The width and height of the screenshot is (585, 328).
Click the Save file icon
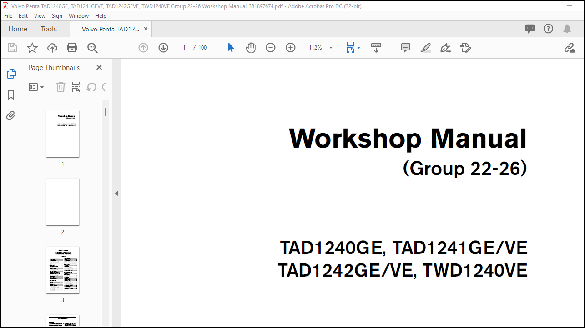tap(12, 48)
